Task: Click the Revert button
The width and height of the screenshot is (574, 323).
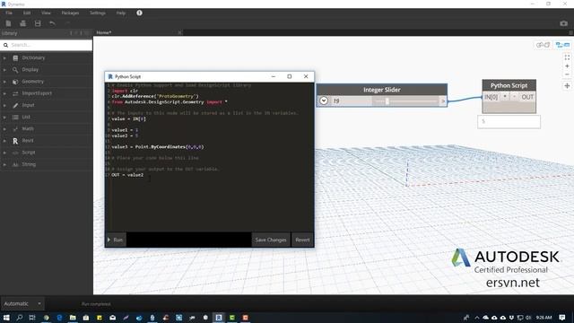Action: [x=302, y=240]
